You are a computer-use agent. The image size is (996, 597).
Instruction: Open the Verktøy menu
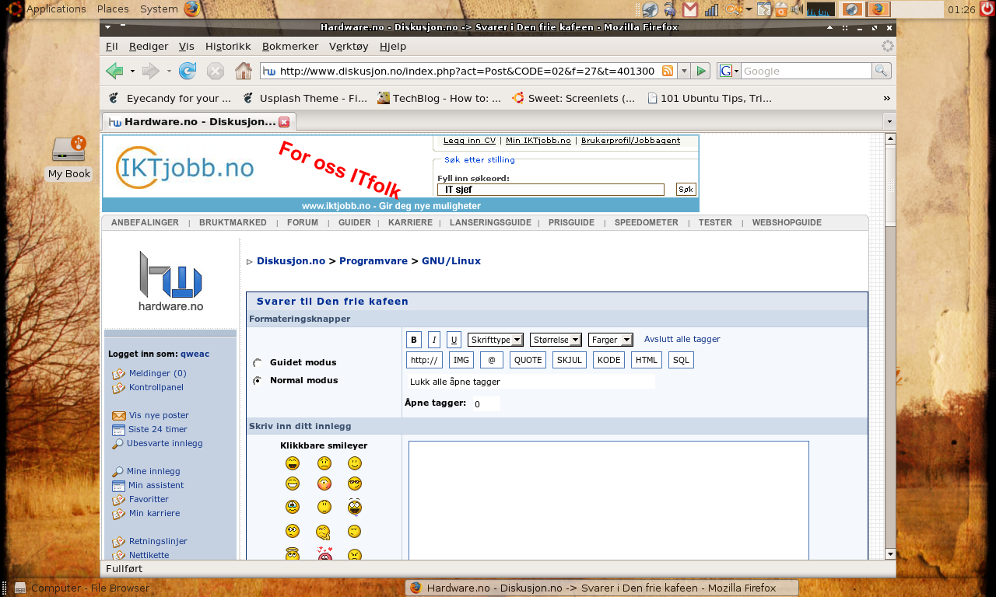pyautogui.click(x=349, y=46)
